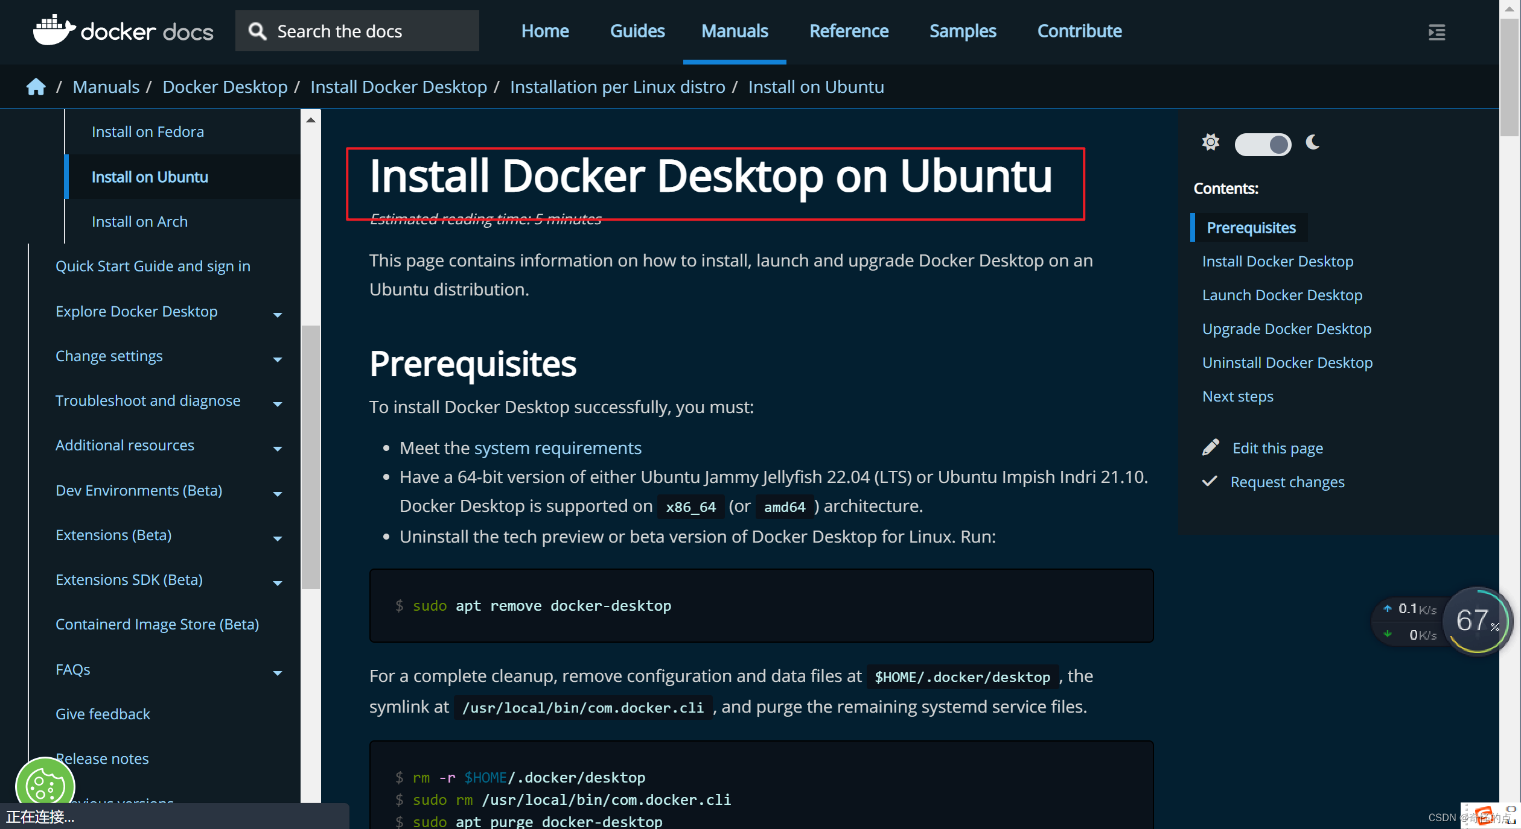
Task: Click the 67% circular progress indicator
Action: [x=1476, y=622]
